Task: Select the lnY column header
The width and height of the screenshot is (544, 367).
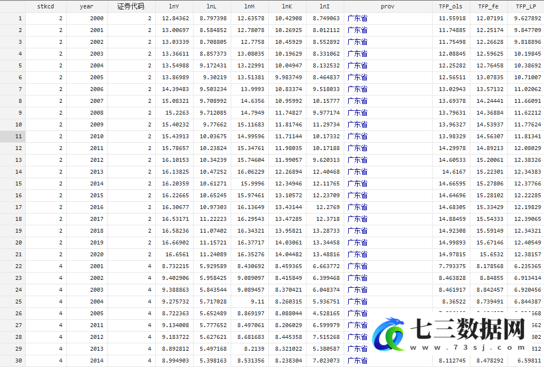Action: 174,6
